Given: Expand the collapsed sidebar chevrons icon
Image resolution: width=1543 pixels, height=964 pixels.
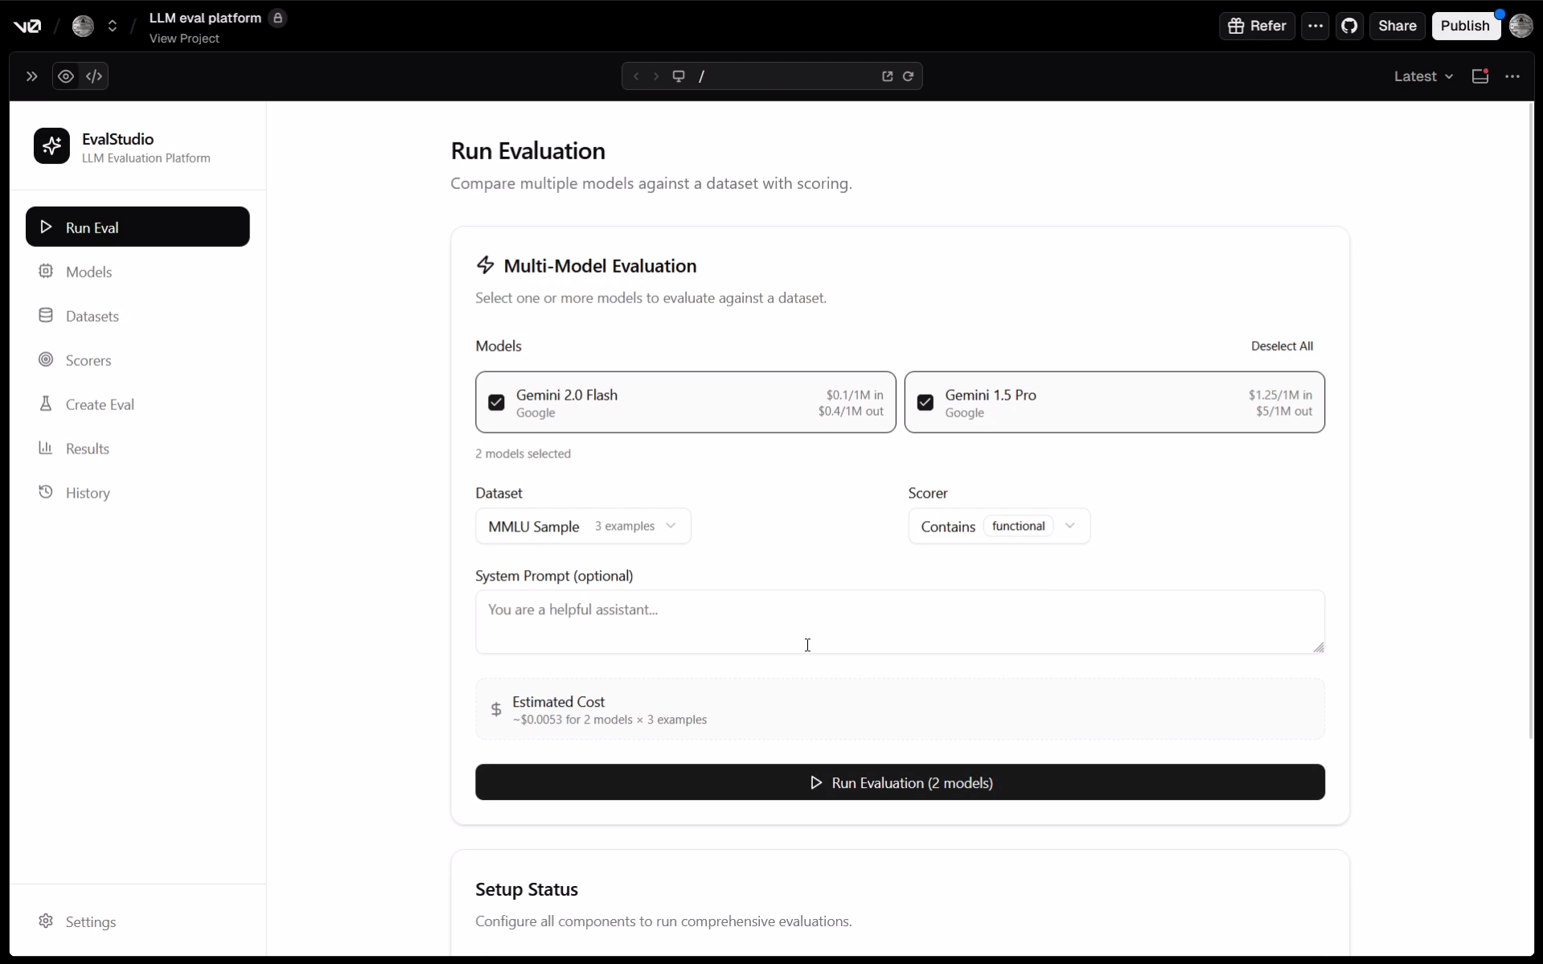Looking at the screenshot, I should 31,76.
